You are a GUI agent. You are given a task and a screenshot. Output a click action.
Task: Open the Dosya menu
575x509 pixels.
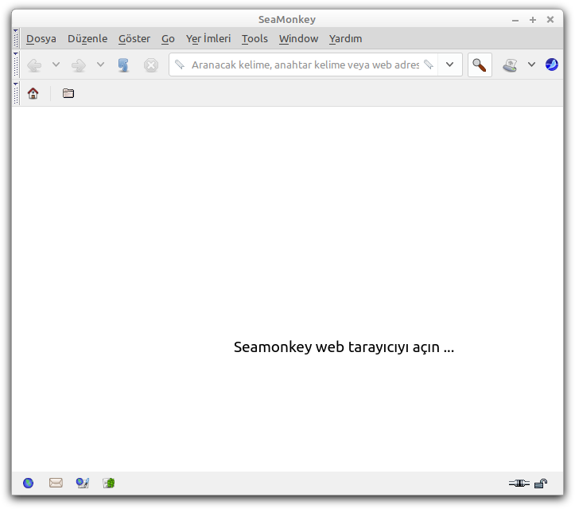pos(41,38)
